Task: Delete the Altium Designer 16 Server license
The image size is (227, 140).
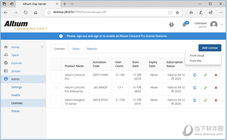Action: pyautogui.click(x=216, y=100)
